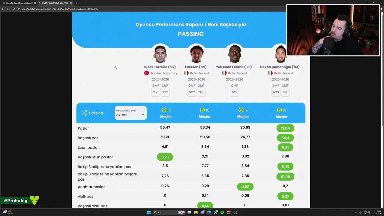Click the Passing shuffle arrows icon
Viewport: 384px width, 216px height.
84,113
